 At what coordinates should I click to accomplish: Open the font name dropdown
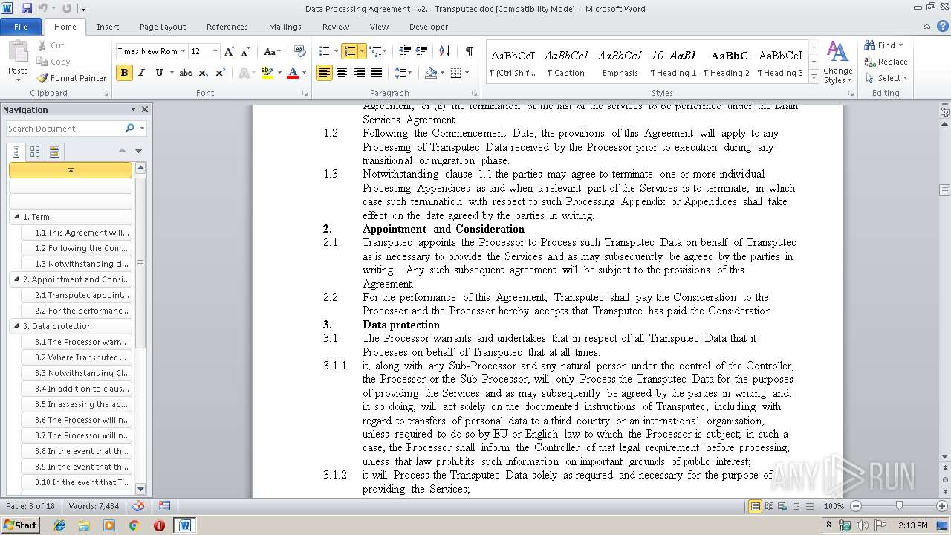pos(183,51)
